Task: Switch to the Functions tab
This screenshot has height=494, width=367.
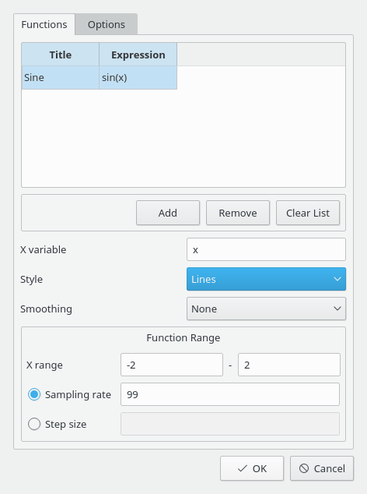Action: coord(44,24)
